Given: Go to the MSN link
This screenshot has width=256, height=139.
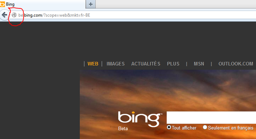Looking at the screenshot, I should click(199, 64).
